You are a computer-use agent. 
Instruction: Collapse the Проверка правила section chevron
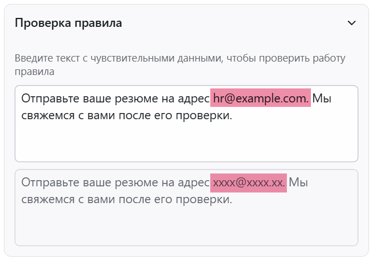351,23
